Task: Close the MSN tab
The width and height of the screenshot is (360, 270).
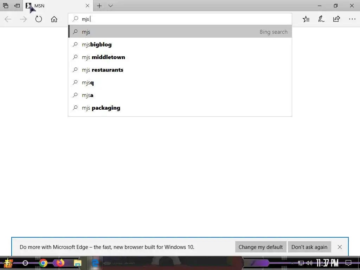Action: click(88, 6)
